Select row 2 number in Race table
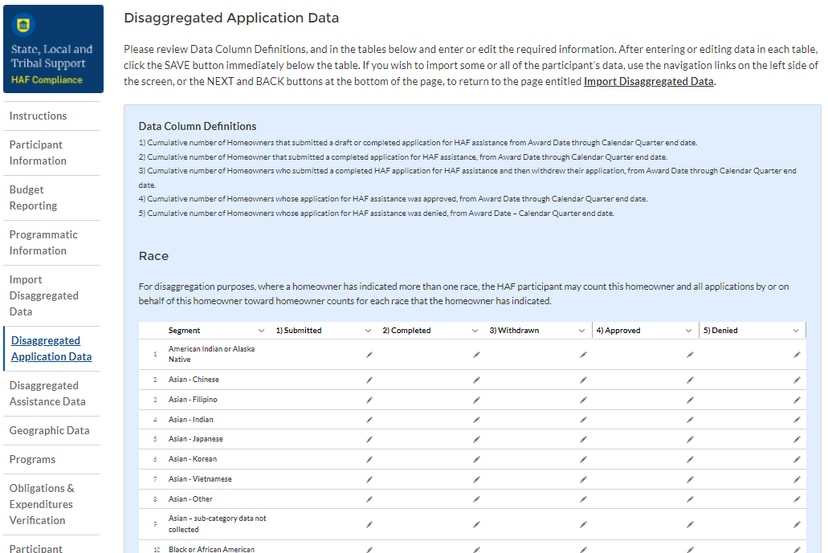 [155, 380]
